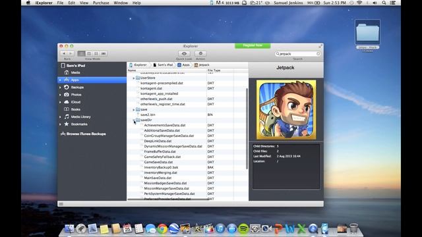The height and width of the screenshot is (237, 422).
Task: Click the Forward navigation arrow
Action: [71, 53]
